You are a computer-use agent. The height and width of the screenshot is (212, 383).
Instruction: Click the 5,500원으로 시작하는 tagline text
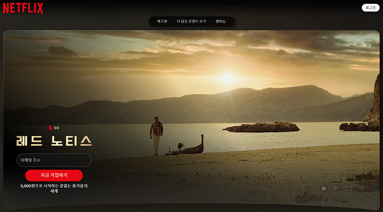pyautogui.click(x=54, y=188)
